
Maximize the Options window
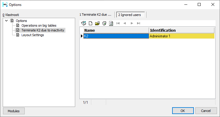[x=199, y=5]
